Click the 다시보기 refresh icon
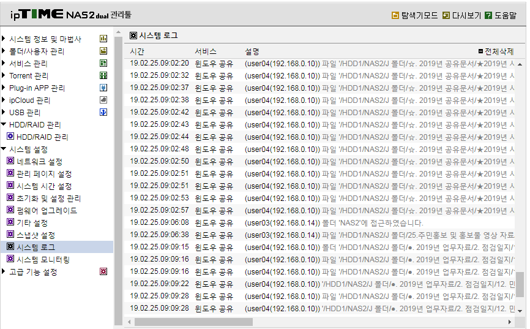This screenshot has width=530, height=329. pos(446,15)
